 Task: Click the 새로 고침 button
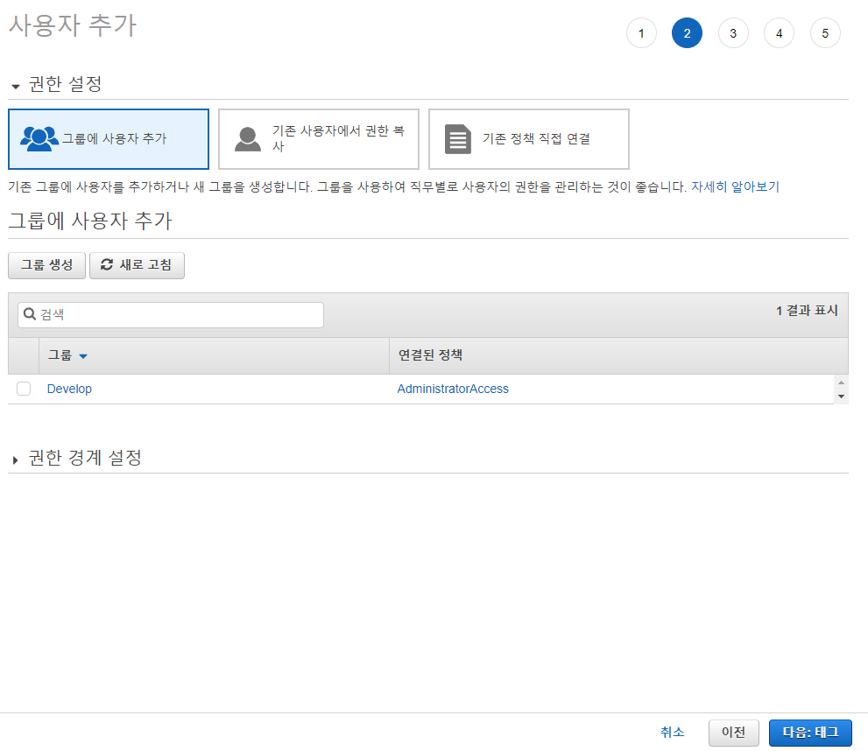pos(137,265)
